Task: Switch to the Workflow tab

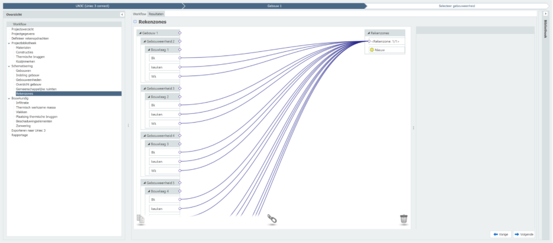Action: [x=139, y=13]
